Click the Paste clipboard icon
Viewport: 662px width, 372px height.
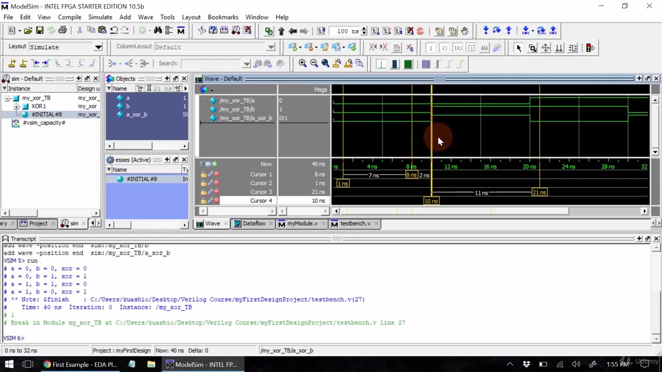tap(102, 30)
